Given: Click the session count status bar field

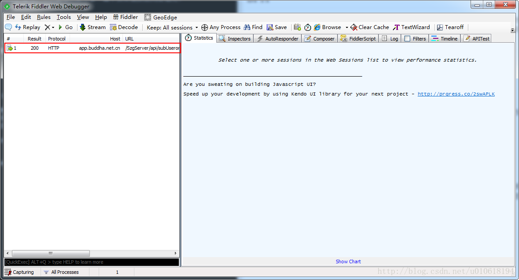Looking at the screenshot, I should point(117,272).
